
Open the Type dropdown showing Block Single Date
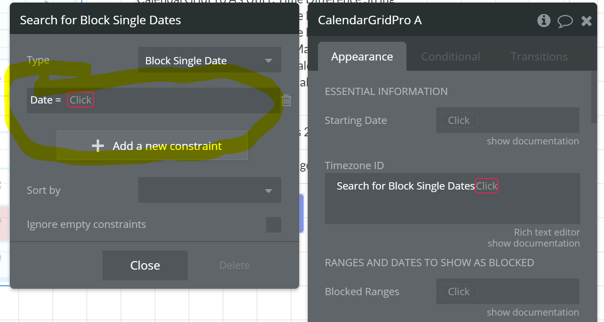209,60
